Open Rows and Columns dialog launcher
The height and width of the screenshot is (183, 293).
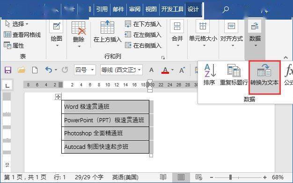tap(163, 57)
